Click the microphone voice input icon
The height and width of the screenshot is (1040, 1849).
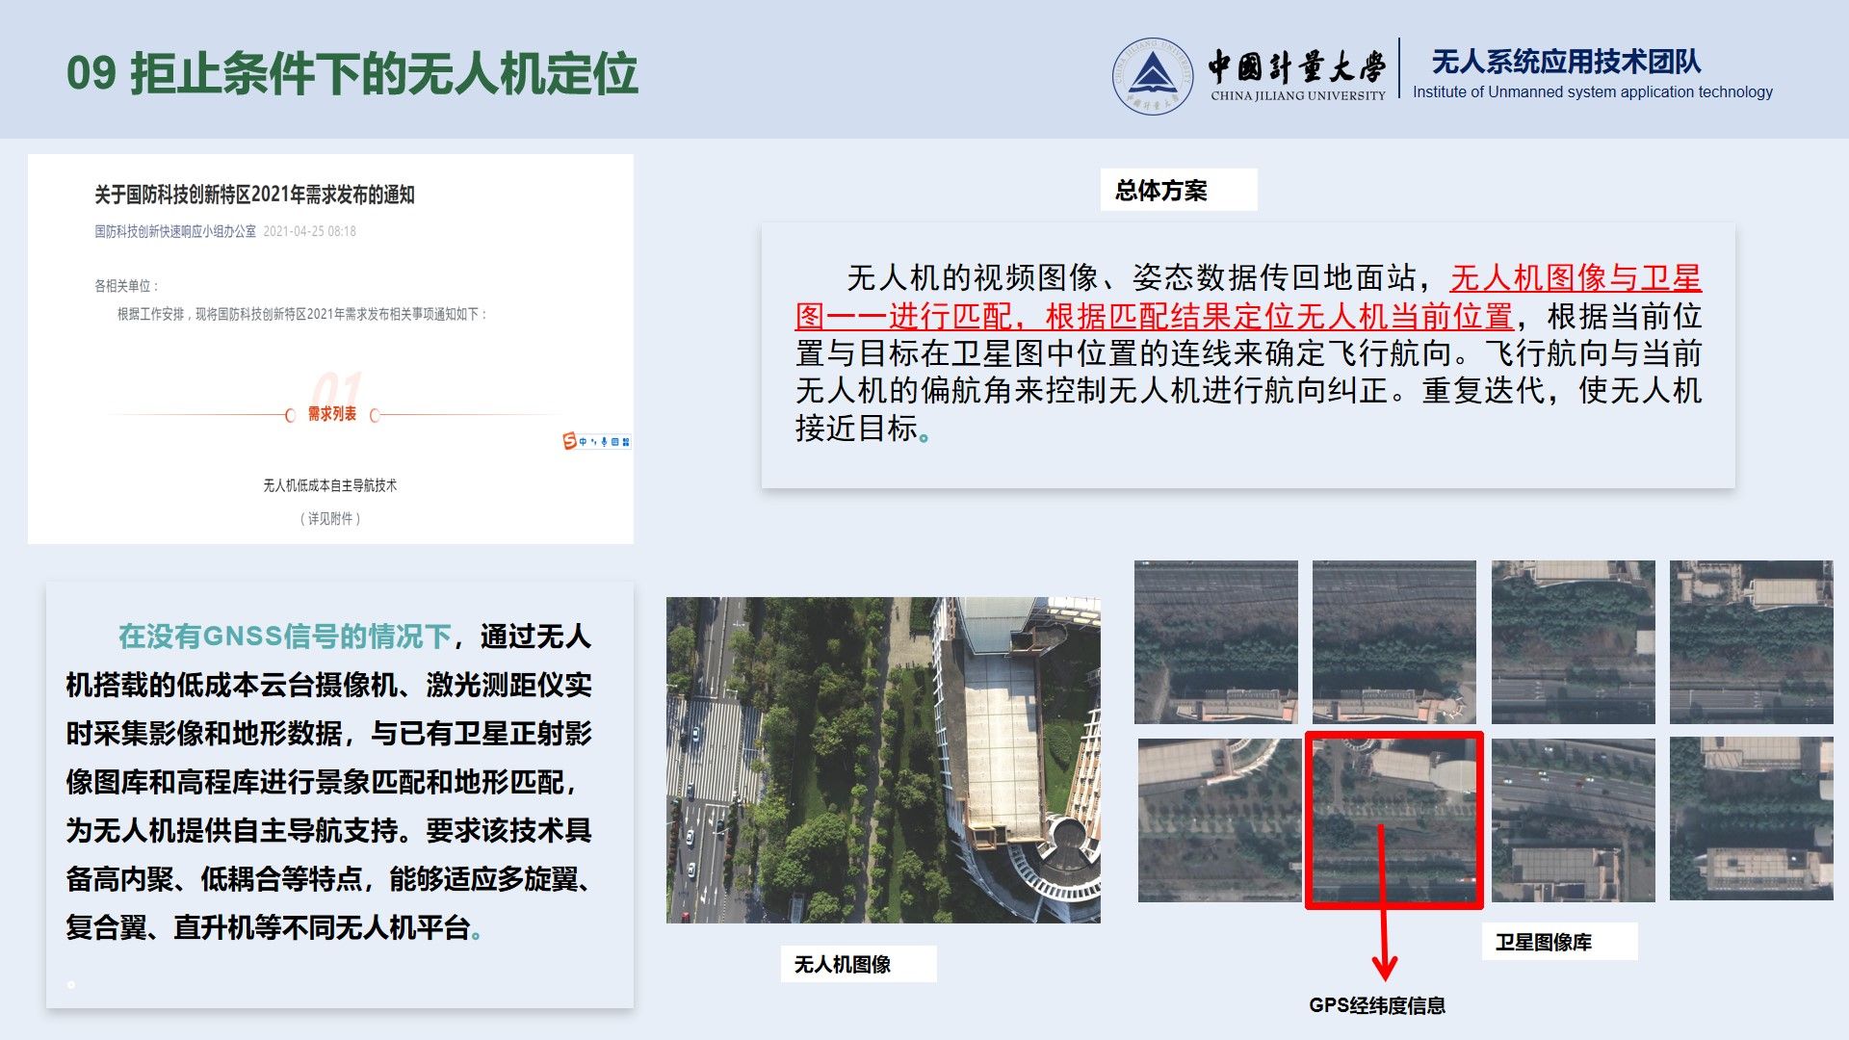pos(604,442)
